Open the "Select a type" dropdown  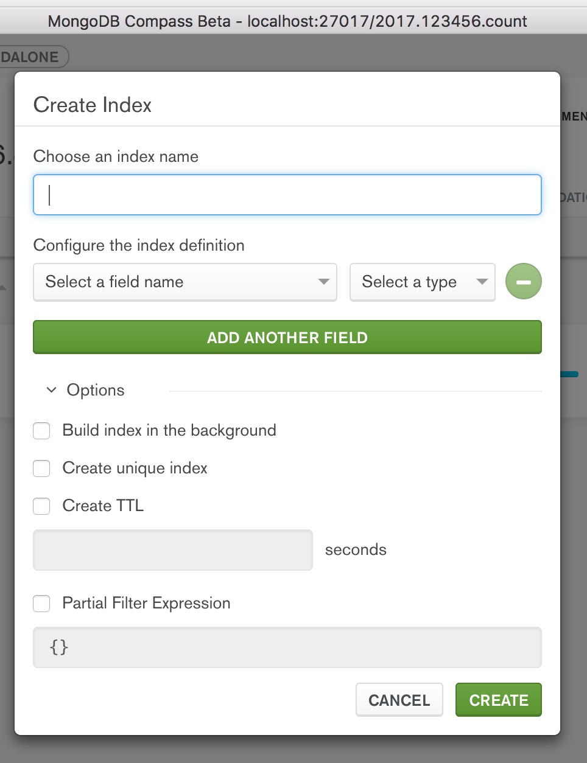pos(422,282)
